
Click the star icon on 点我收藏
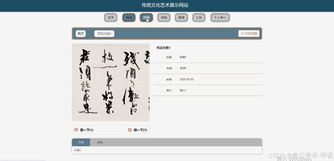point(242,34)
